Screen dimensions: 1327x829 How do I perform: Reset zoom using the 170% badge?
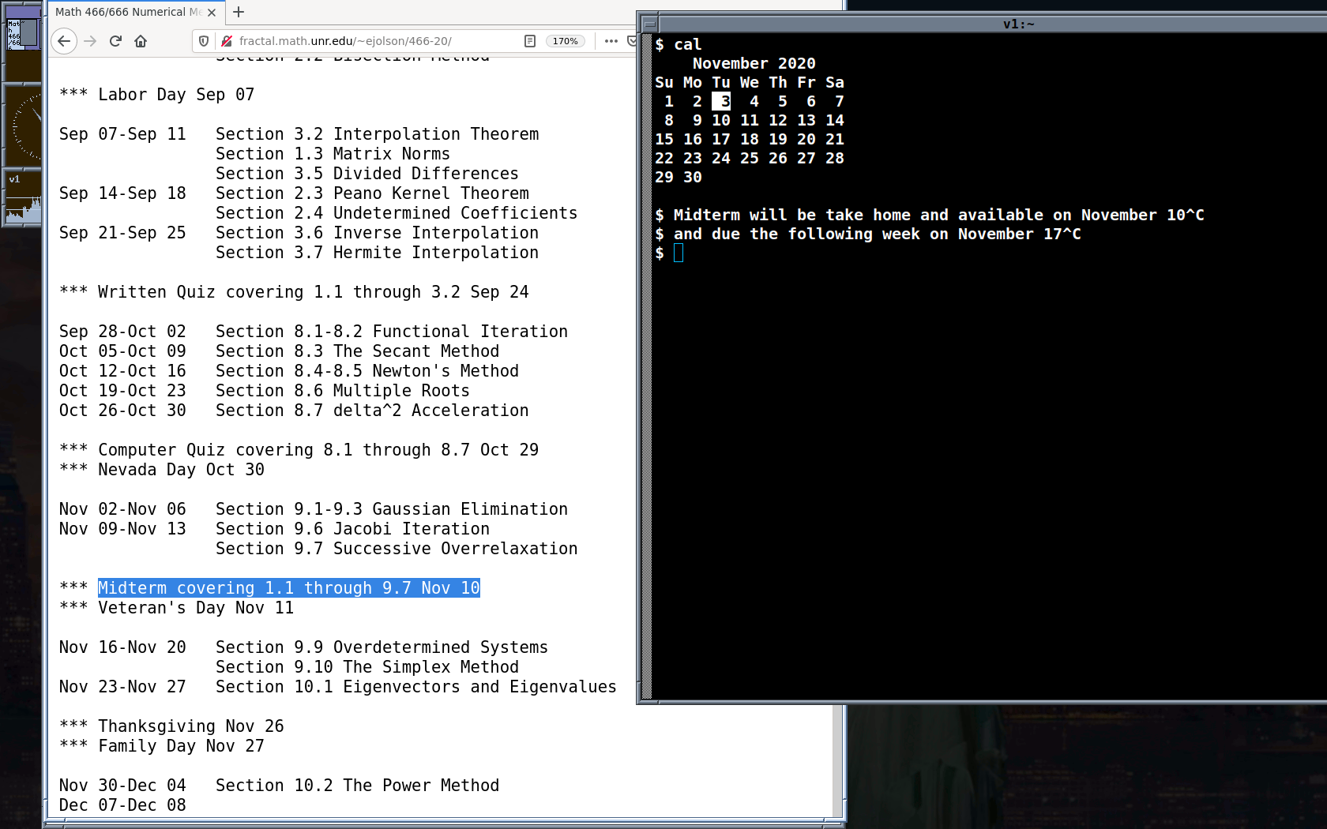tap(565, 41)
